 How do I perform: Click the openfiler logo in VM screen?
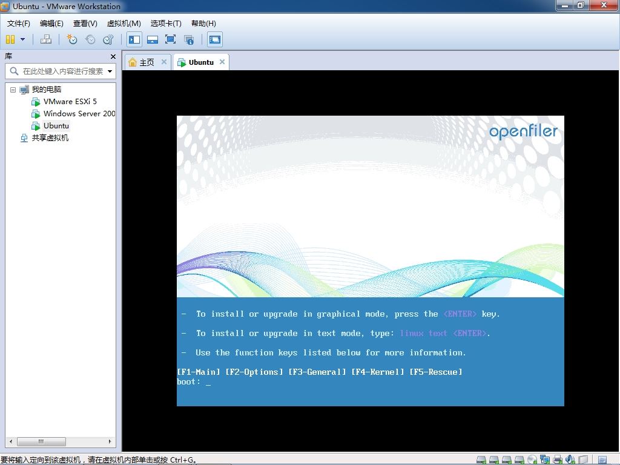pyautogui.click(x=524, y=132)
